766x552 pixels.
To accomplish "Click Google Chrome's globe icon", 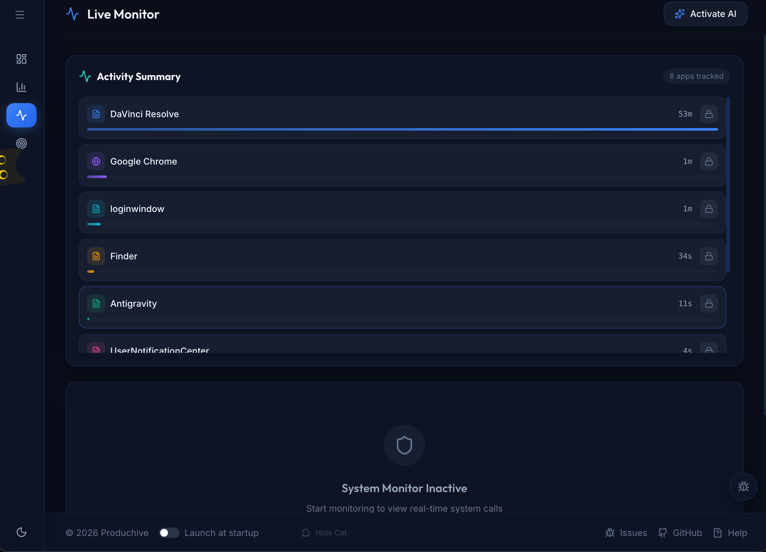I will tap(96, 161).
